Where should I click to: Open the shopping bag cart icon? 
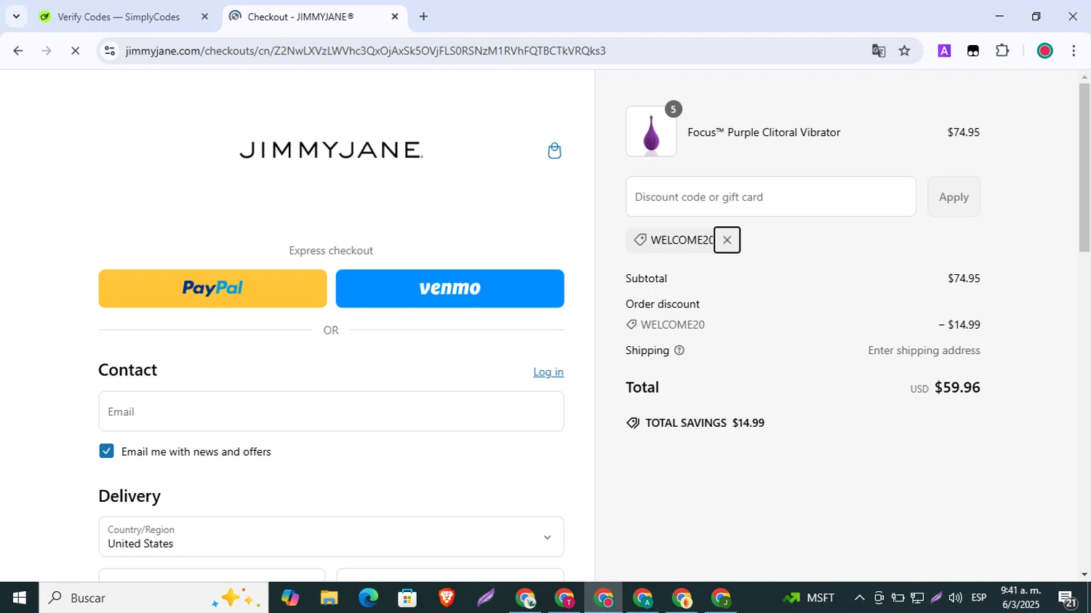pyautogui.click(x=554, y=151)
